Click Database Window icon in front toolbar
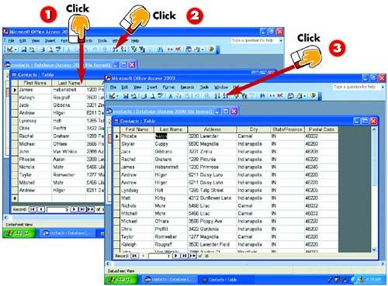 (291, 96)
